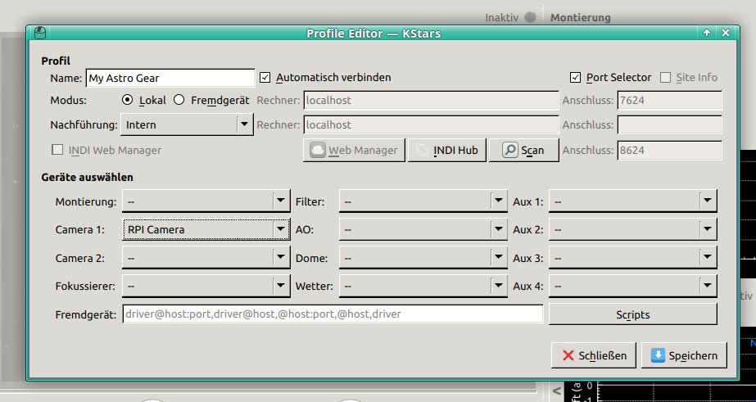
Task: Click the Schließen button
Action: tap(594, 355)
